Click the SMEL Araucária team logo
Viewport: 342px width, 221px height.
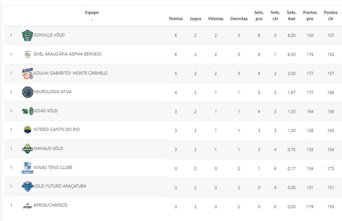pos(28,54)
